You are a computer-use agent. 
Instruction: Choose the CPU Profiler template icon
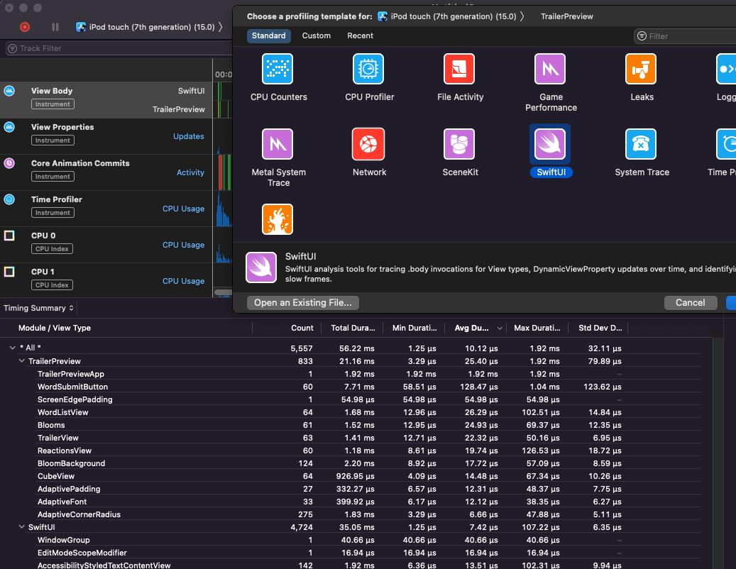pyautogui.click(x=368, y=69)
